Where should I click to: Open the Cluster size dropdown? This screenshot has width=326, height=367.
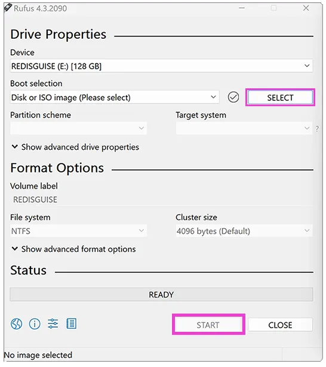pos(244,231)
